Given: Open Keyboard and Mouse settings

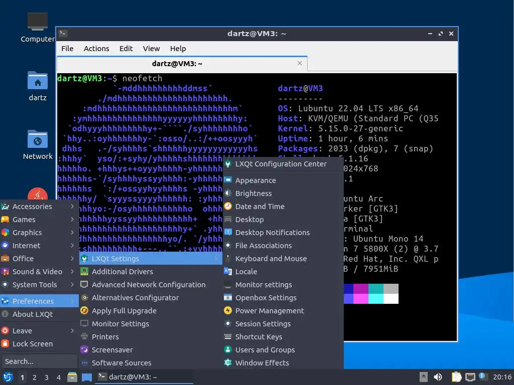Looking at the screenshot, I should [x=283, y=259].
